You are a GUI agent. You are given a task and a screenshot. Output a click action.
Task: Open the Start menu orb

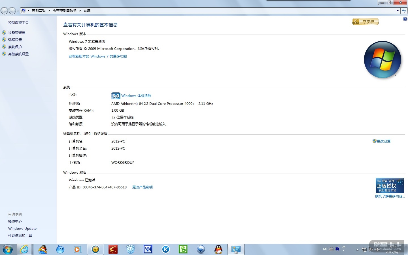click(x=8, y=250)
